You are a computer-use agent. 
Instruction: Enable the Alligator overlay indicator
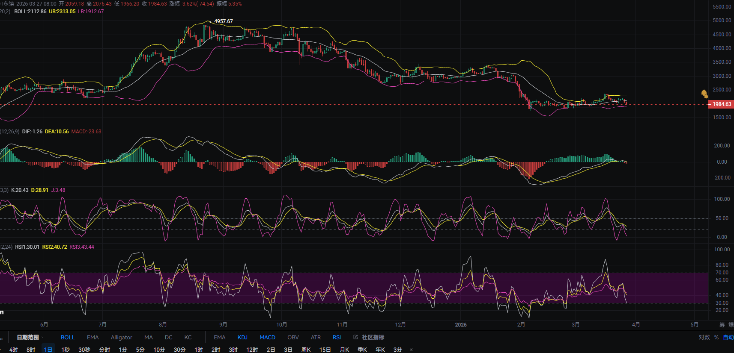(x=121, y=337)
